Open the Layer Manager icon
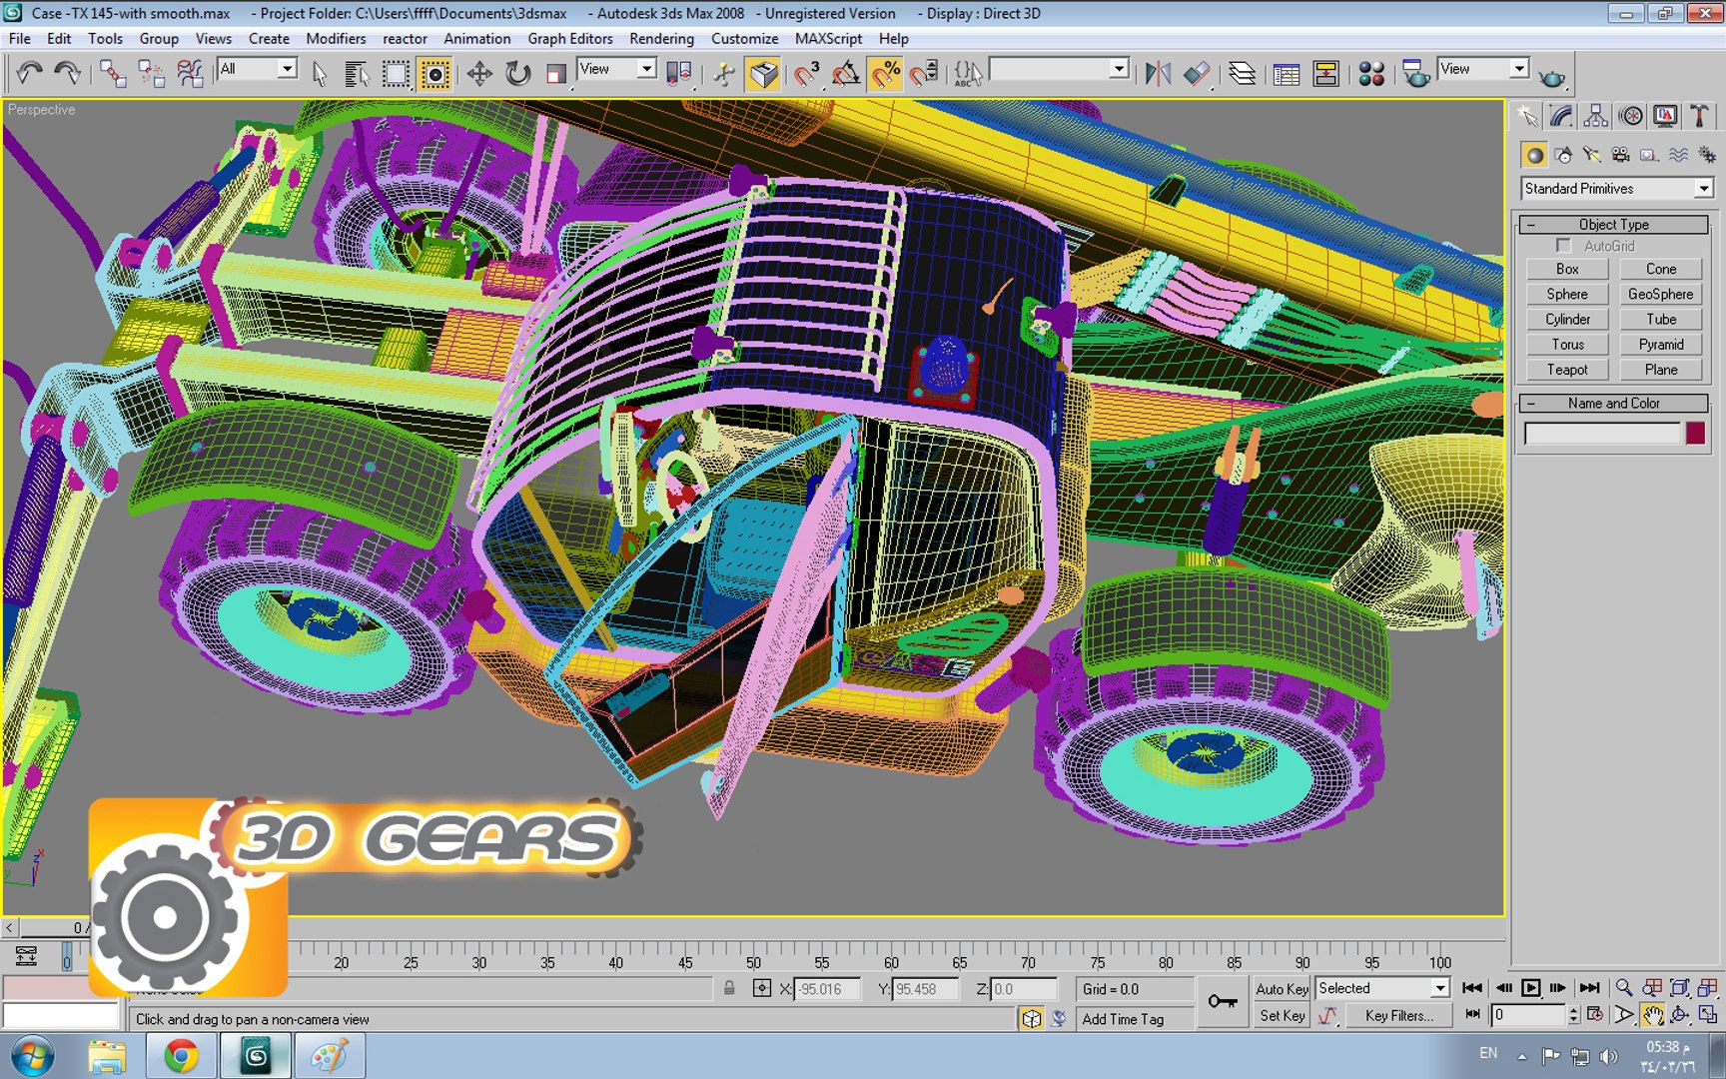This screenshot has height=1079, width=1726. click(x=1242, y=73)
